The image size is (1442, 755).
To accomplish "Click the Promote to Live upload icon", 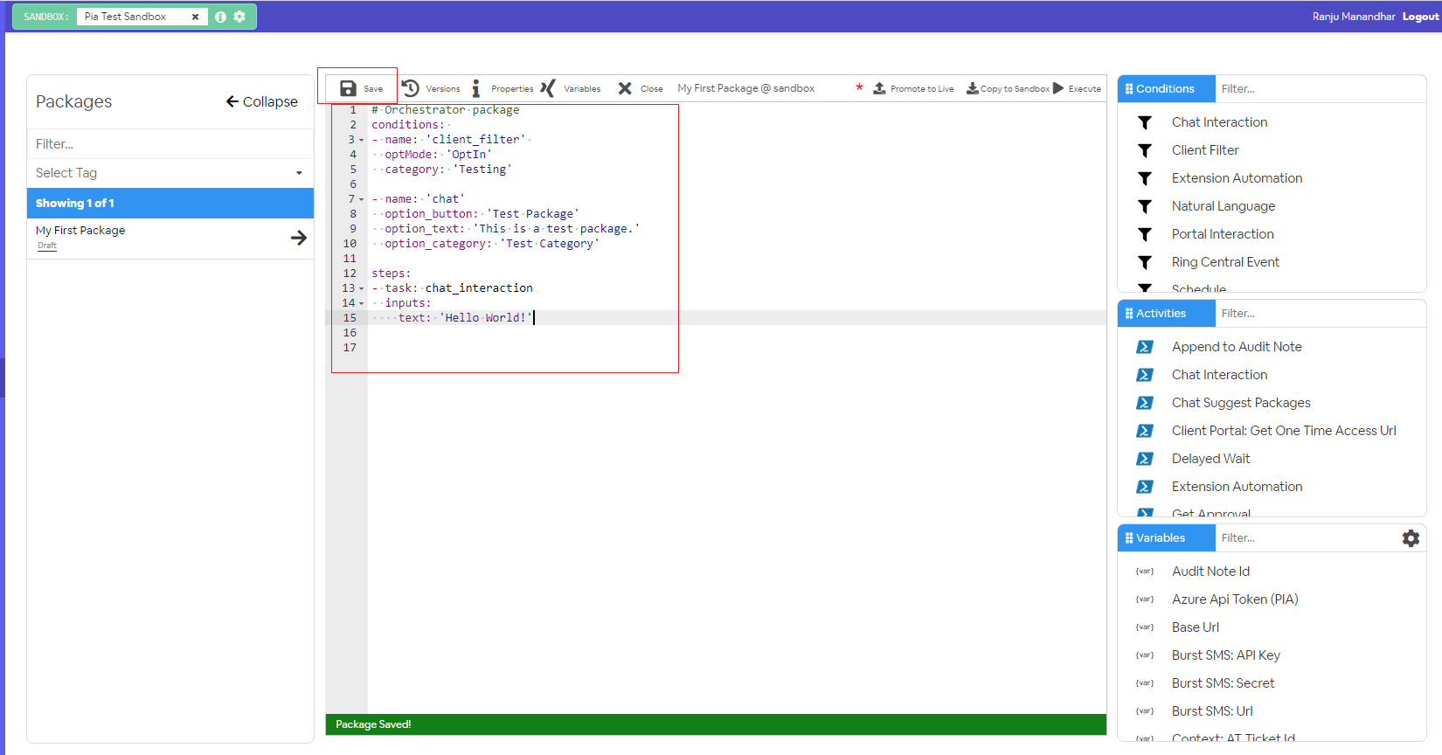I will 879,88.
